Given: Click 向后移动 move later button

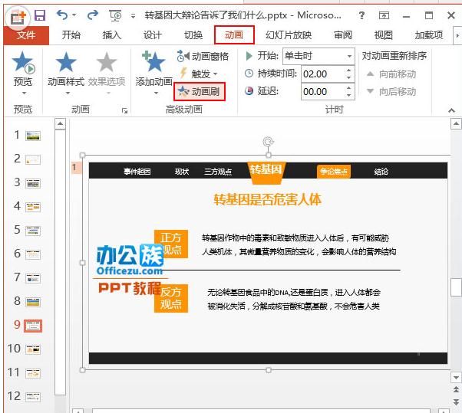Looking at the screenshot, I should point(391,91).
